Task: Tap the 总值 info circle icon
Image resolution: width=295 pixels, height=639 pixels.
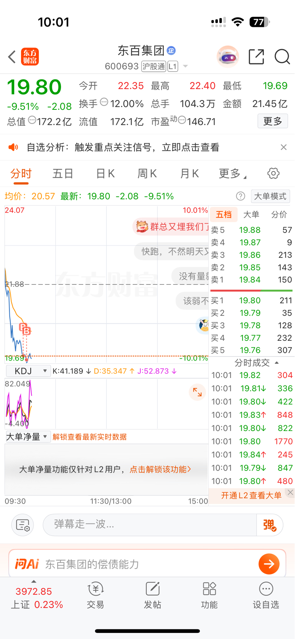Action: pos(32,120)
